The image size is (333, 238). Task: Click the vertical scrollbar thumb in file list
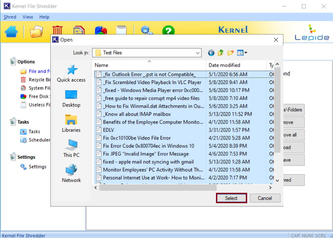coord(277,109)
